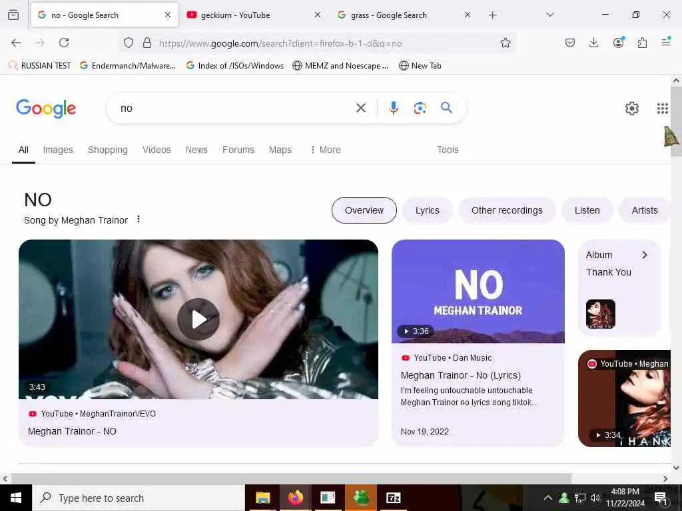Open the Dan Music lyrics video thumbnail
This screenshot has width=682, height=511.
click(478, 291)
